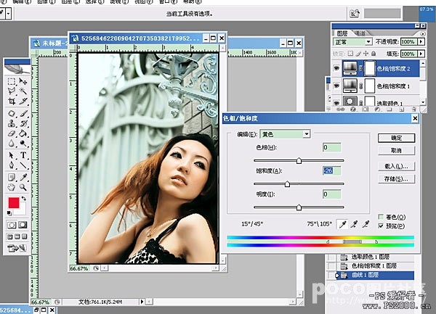The height and width of the screenshot is (314, 436).
Task: Select the Eyedropper tool in toolbox
Action: [x=23, y=177]
